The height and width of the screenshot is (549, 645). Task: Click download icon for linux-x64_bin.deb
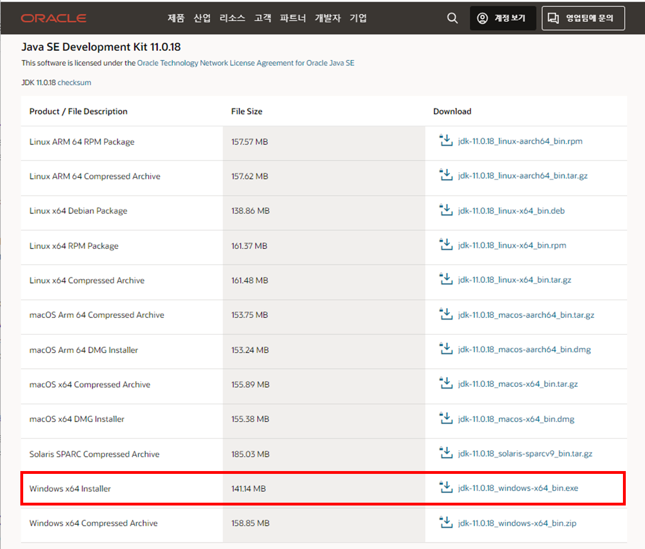[446, 210]
